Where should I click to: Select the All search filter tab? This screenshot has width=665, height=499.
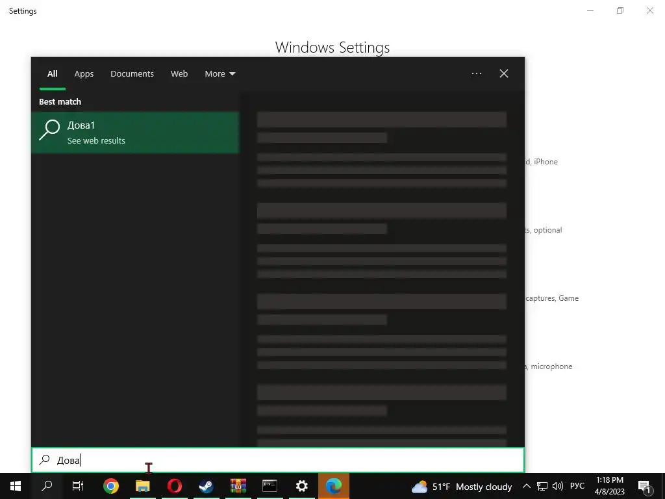[x=52, y=74]
